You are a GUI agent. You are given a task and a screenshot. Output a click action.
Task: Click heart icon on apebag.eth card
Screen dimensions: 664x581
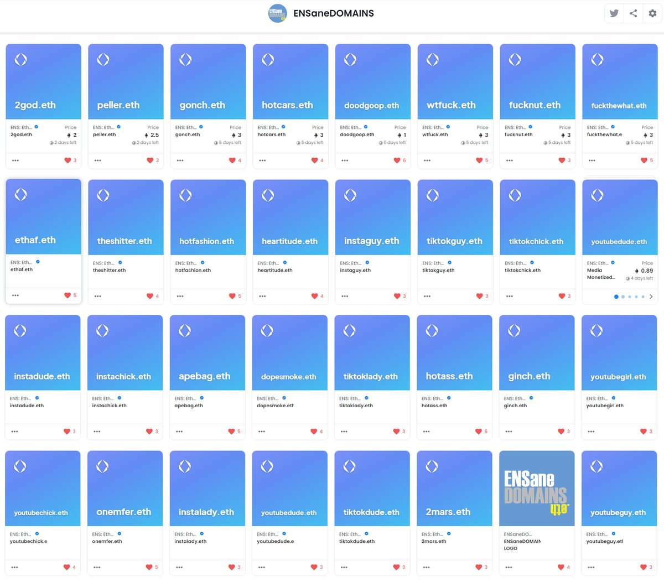pos(231,432)
